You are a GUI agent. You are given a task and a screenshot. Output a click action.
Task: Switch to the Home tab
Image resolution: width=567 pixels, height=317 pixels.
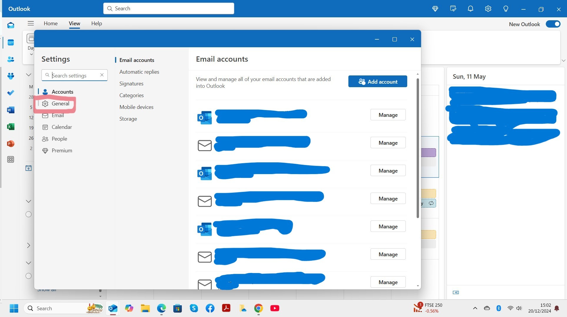click(x=51, y=23)
